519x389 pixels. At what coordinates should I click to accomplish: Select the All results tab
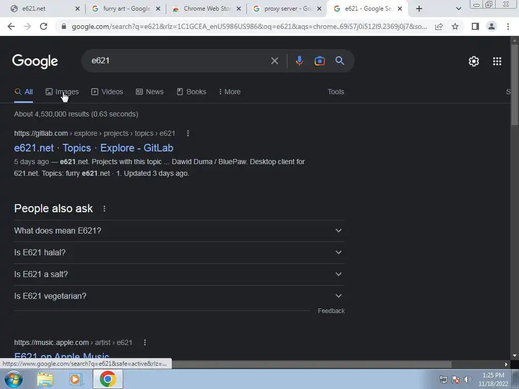click(23, 92)
